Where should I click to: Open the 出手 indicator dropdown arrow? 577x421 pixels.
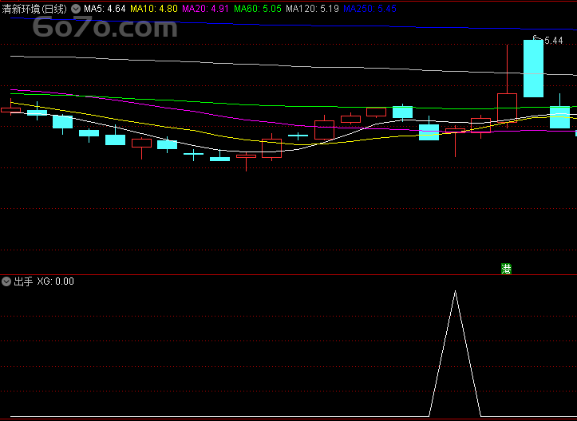[x=6, y=281]
